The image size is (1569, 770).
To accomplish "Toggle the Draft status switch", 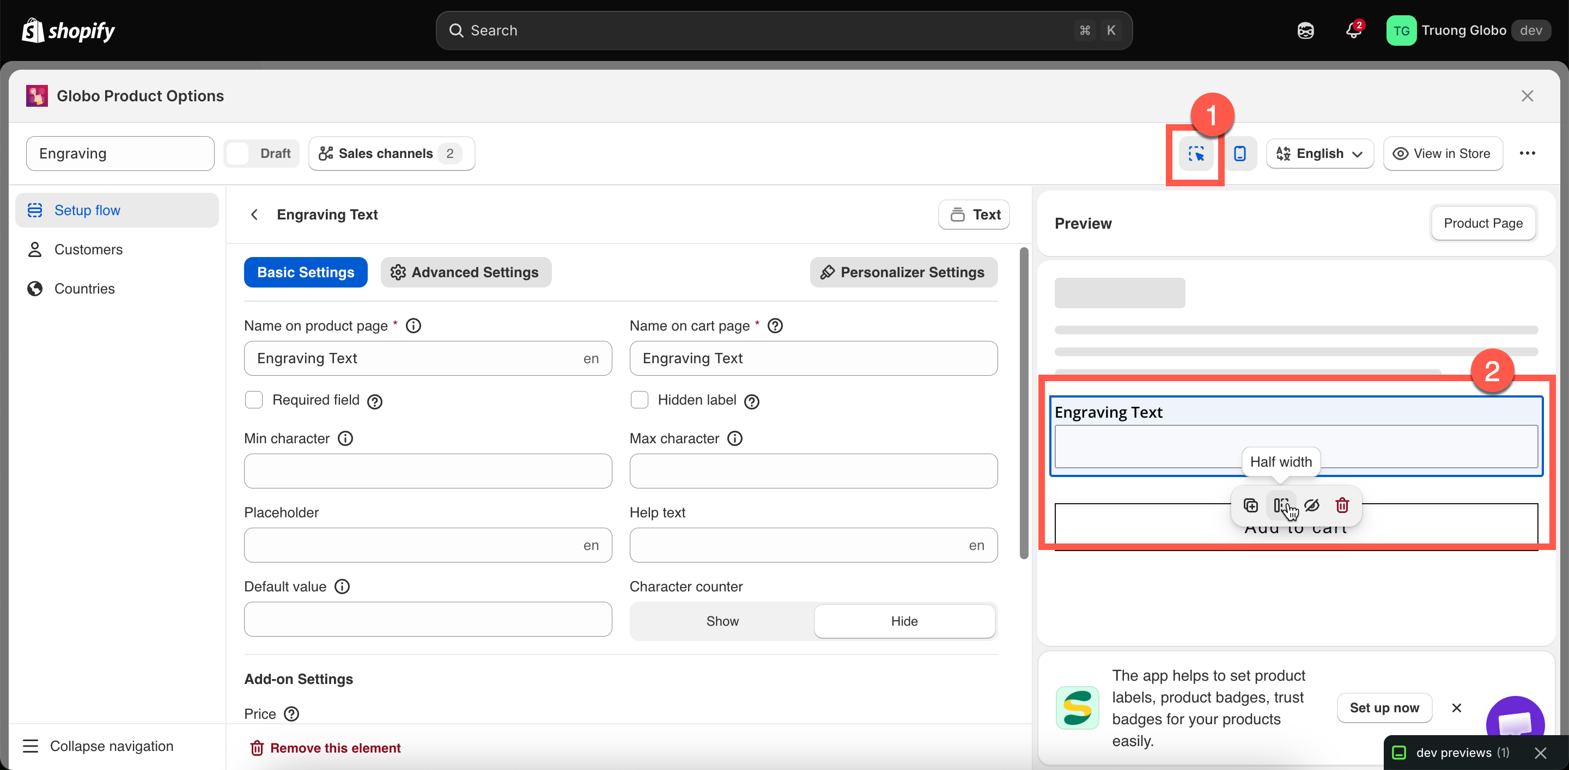I will 262,154.
